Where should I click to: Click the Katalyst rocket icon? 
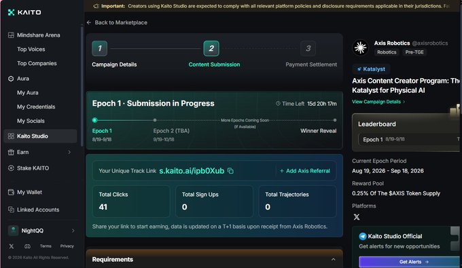(359, 69)
